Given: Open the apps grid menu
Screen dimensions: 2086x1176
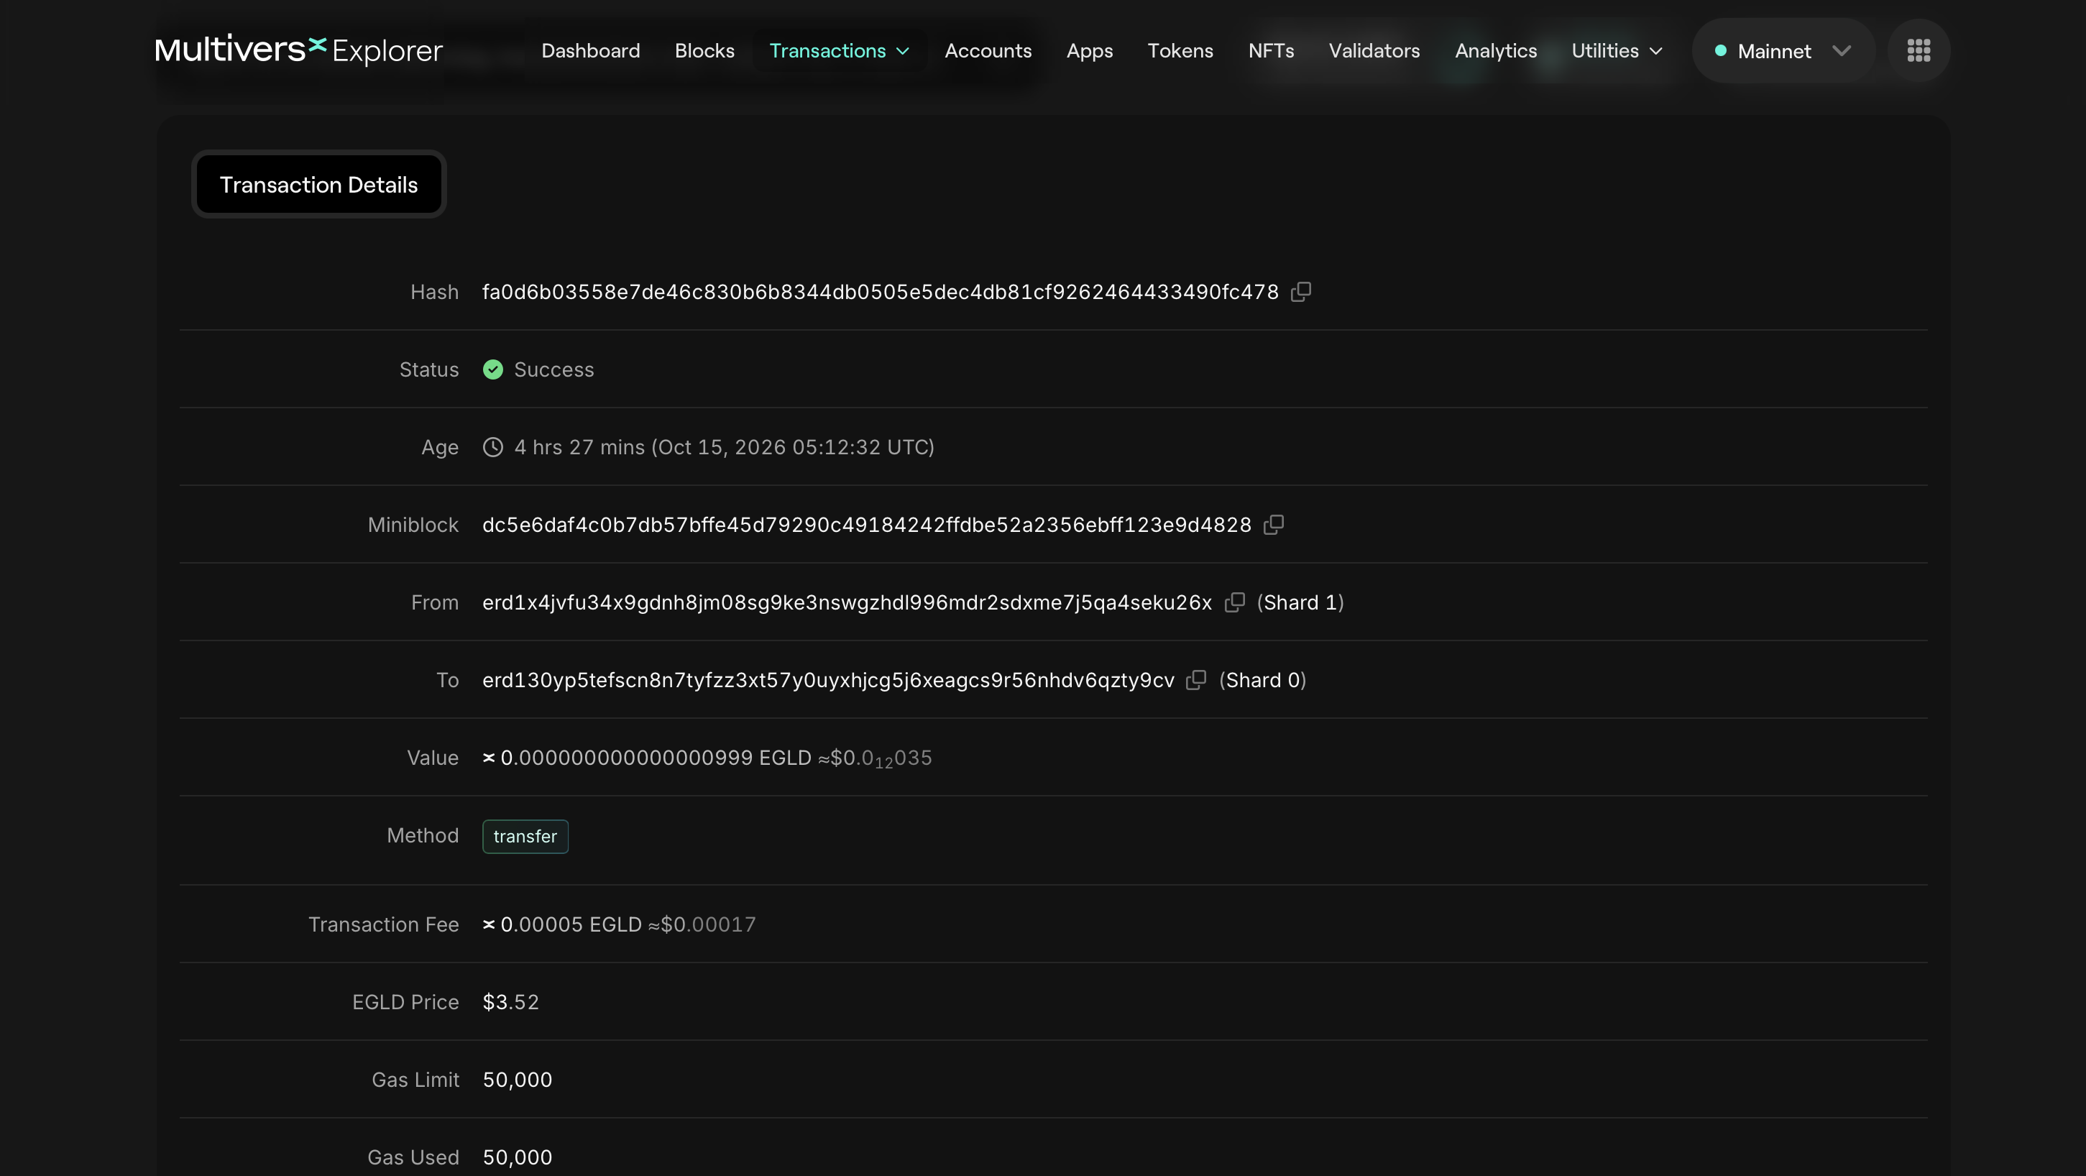Looking at the screenshot, I should tap(1919, 50).
